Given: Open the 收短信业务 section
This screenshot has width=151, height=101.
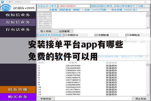Looking at the screenshot, I should pyautogui.click(x=18, y=15).
